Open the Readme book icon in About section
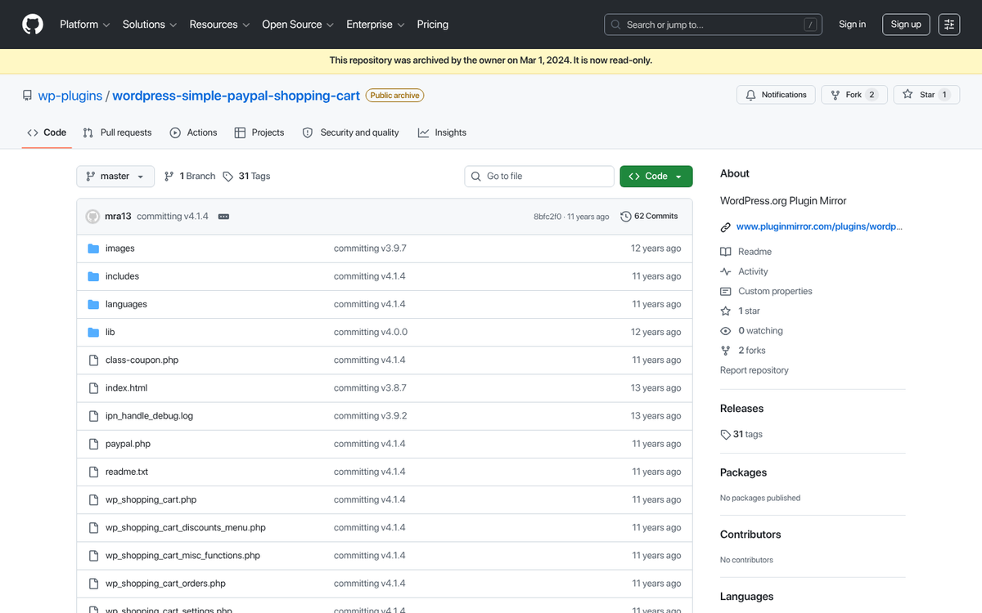The image size is (982, 613). pyautogui.click(x=726, y=251)
